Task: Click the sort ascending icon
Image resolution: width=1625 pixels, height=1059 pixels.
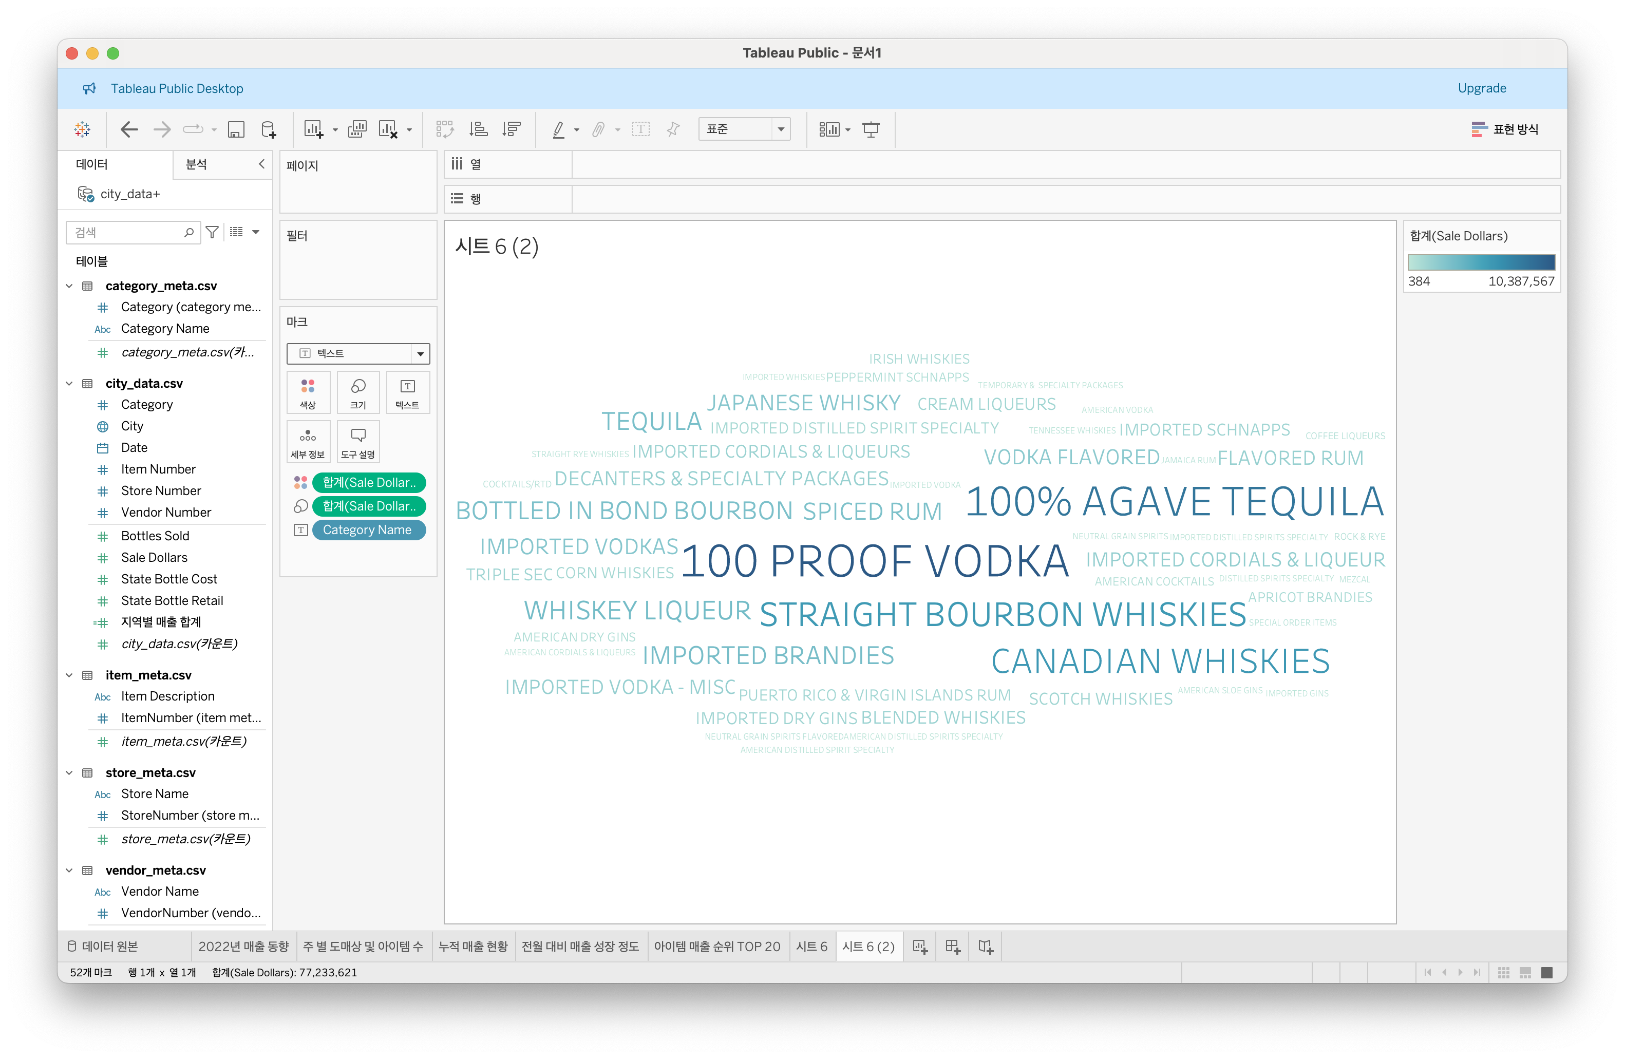Action: pos(479,129)
